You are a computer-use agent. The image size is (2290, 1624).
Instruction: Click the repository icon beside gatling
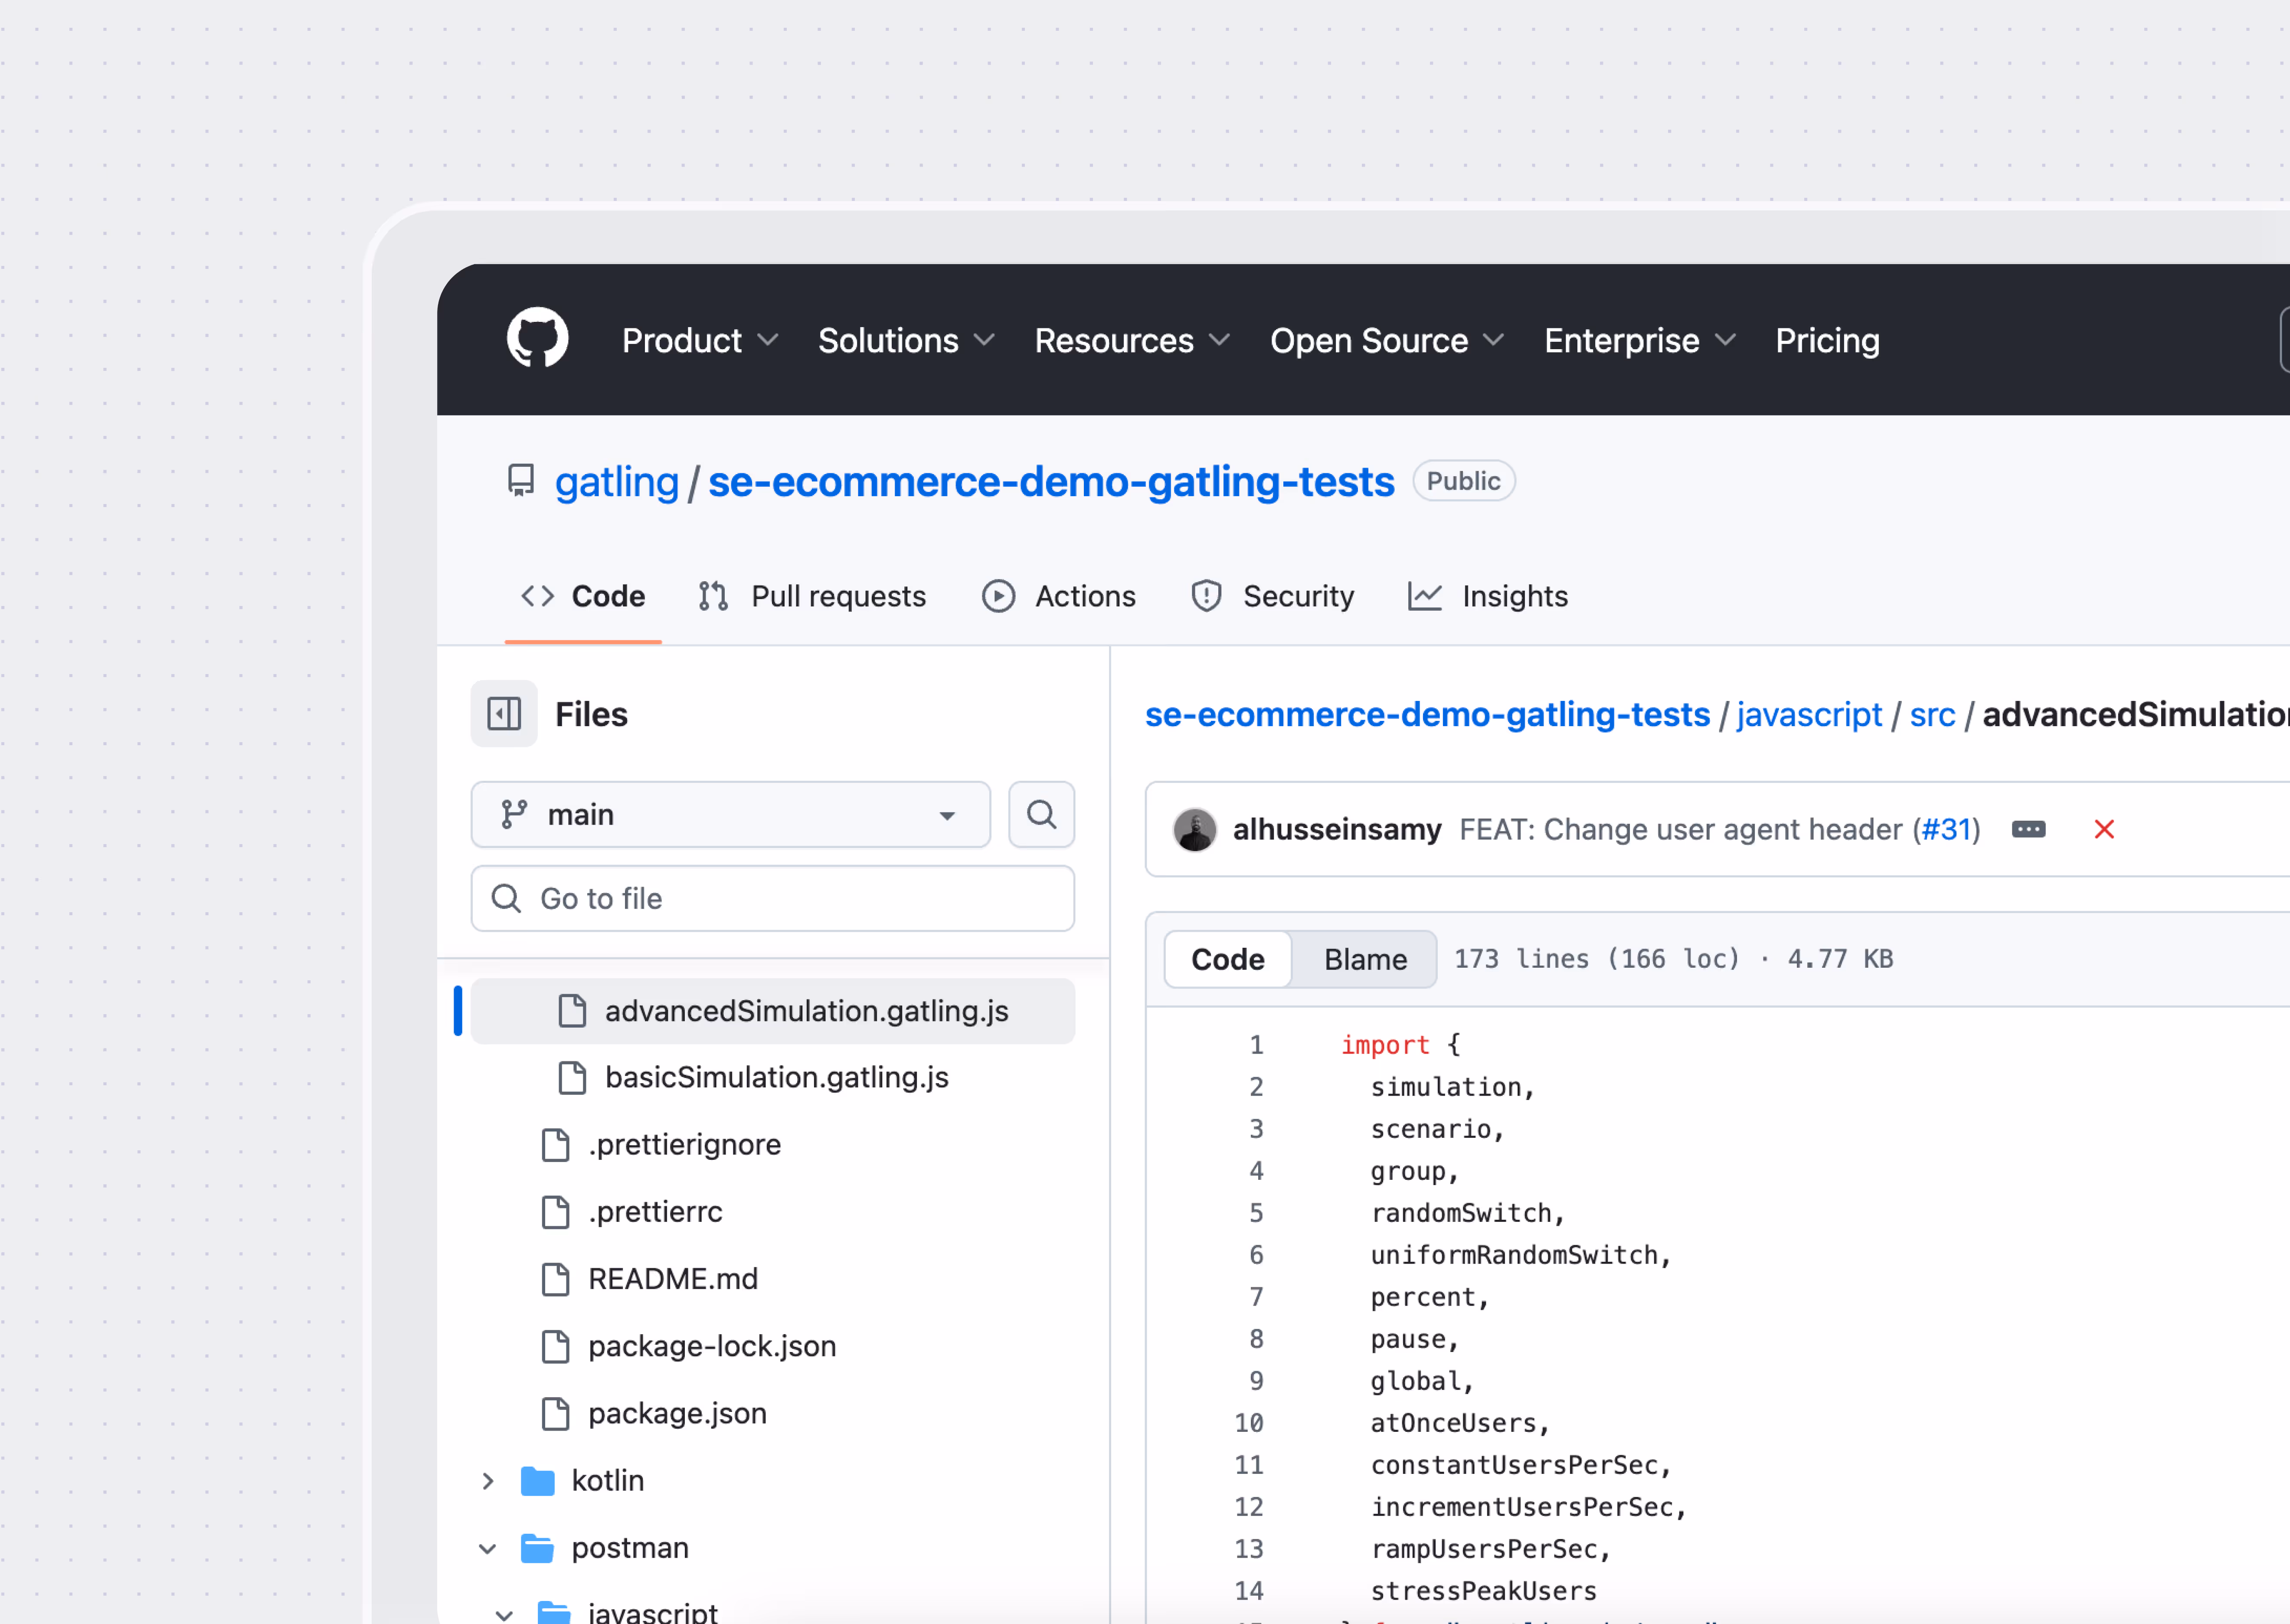click(521, 481)
